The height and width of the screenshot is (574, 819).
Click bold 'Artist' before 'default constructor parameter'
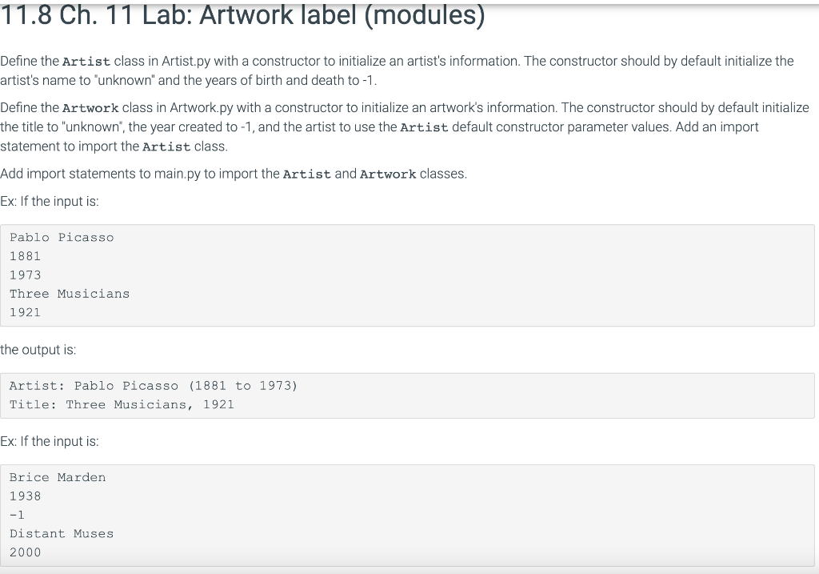(x=424, y=127)
